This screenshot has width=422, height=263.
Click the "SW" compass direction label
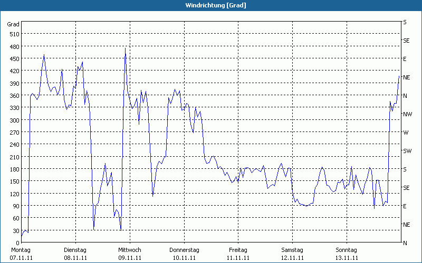407,151
